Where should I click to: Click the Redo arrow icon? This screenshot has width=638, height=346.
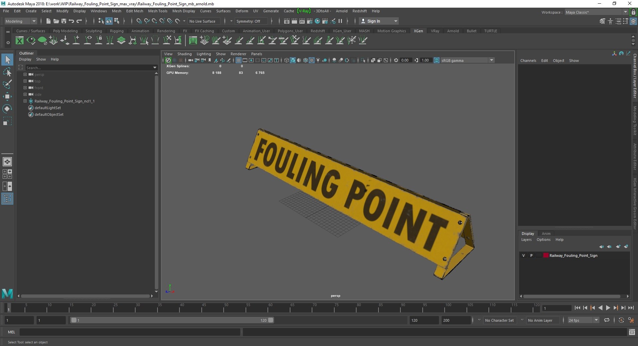79,21
